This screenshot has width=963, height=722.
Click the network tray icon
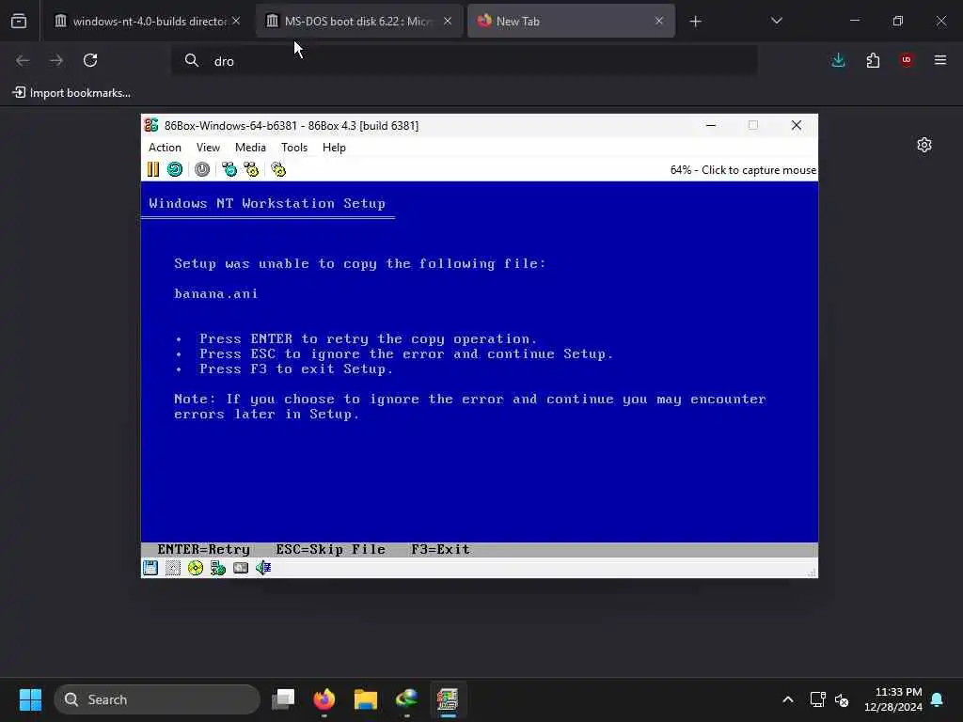tap(817, 699)
